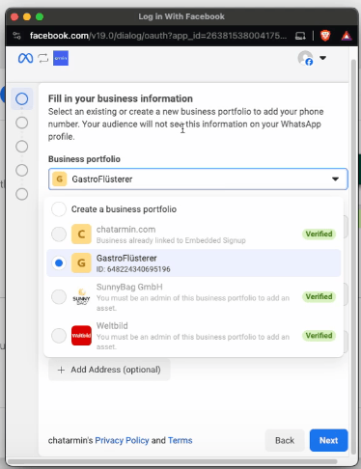Open the Terms link
This screenshot has width=361, height=469.
[x=180, y=440]
